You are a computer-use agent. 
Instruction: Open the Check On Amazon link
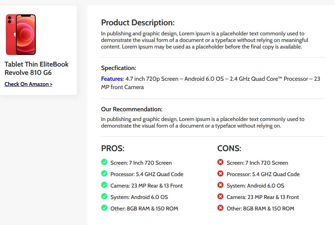tap(29, 84)
